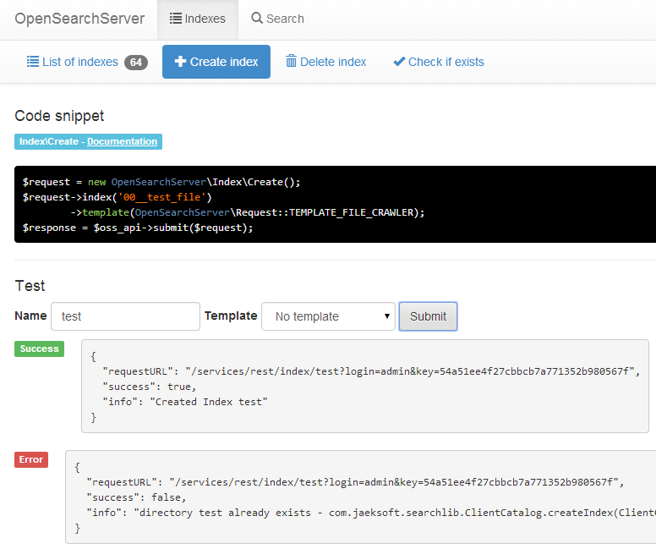This screenshot has width=656, height=549.
Task: Go to List of indexes
Action: coord(87,62)
